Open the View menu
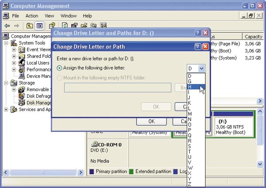The height and width of the screenshot is (188, 266). [49, 16]
